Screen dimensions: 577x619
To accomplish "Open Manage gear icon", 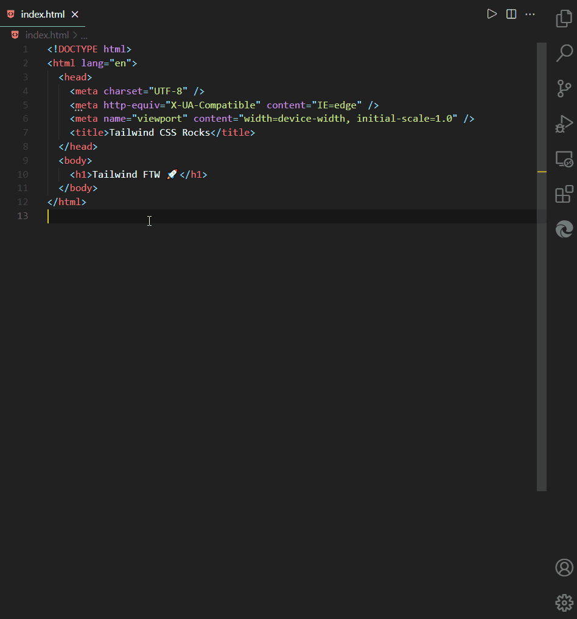I will click(564, 603).
